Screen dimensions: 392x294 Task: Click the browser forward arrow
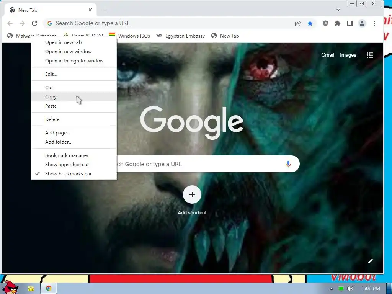tap(22, 23)
